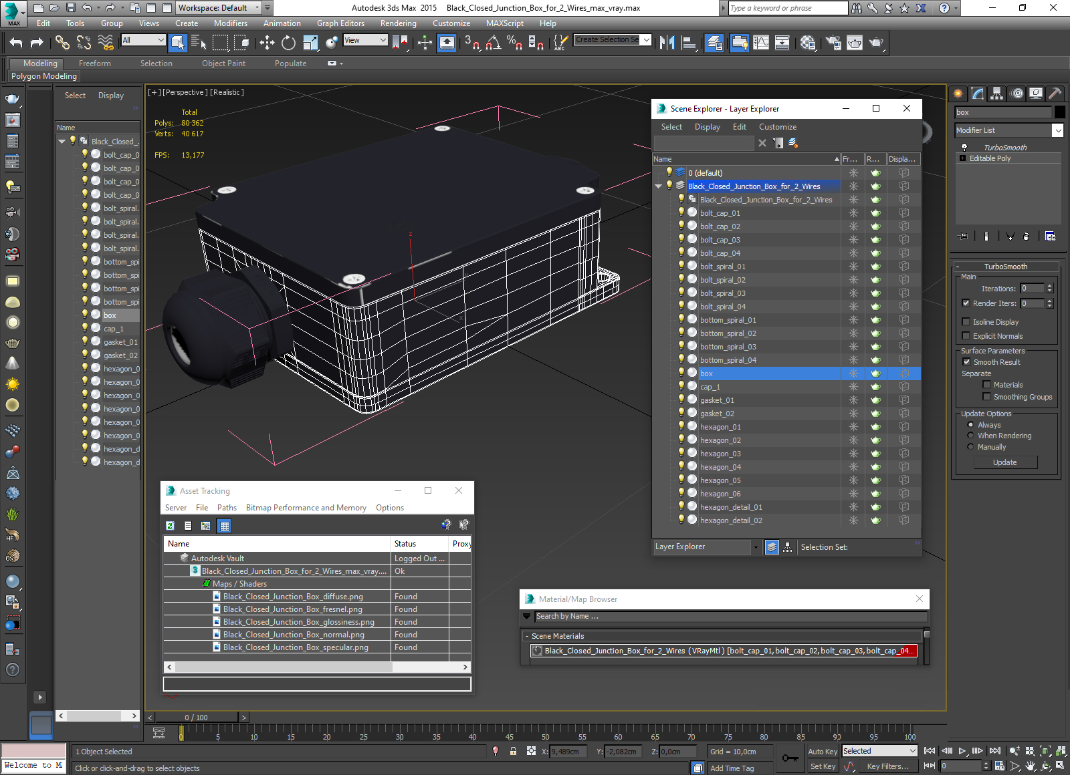The width and height of the screenshot is (1070, 775).
Task: Toggle visibility bulb of gasket_01 in Layer Explorer
Action: (681, 400)
